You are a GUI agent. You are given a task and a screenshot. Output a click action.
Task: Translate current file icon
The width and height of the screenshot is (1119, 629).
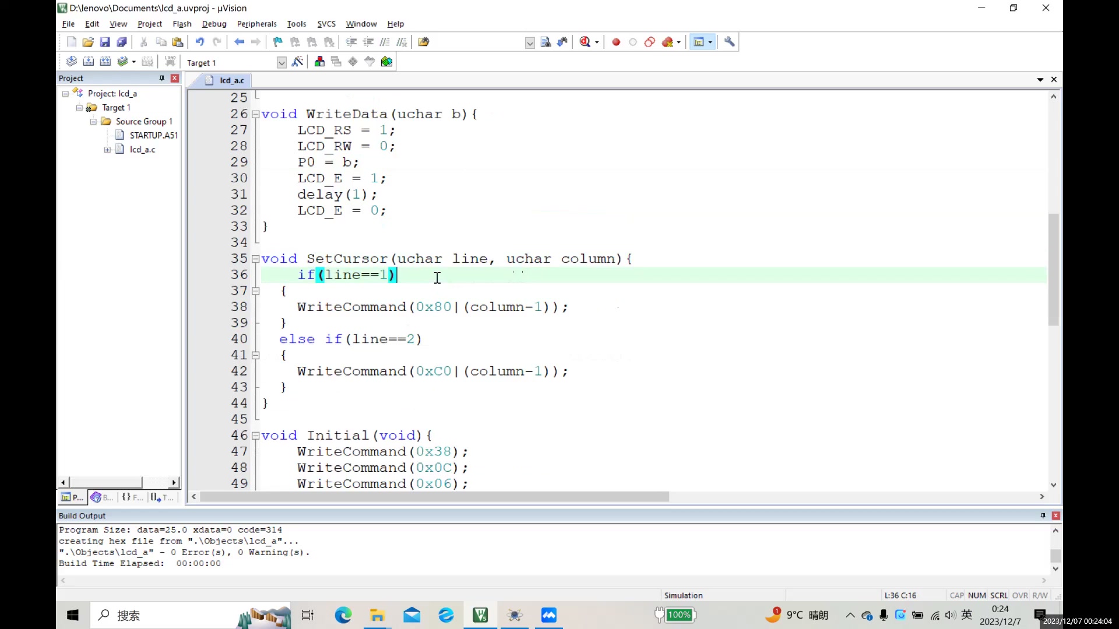point(71,61)
